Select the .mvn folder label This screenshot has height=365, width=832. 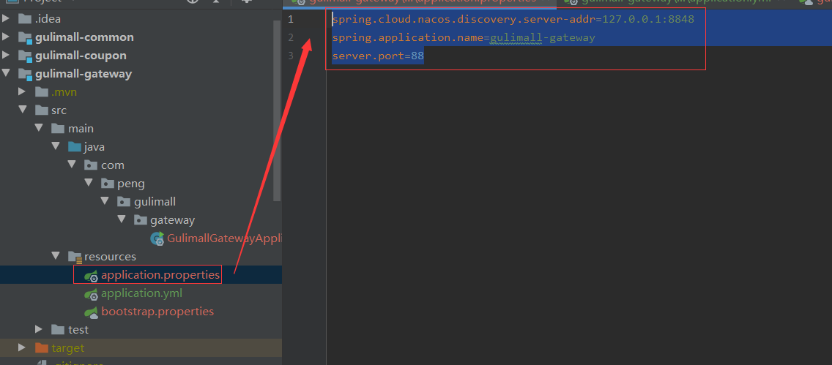point(64,92)
